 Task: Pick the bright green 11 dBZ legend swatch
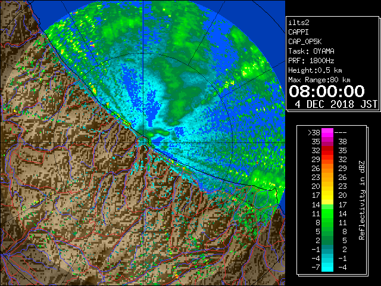click(327, 213)
